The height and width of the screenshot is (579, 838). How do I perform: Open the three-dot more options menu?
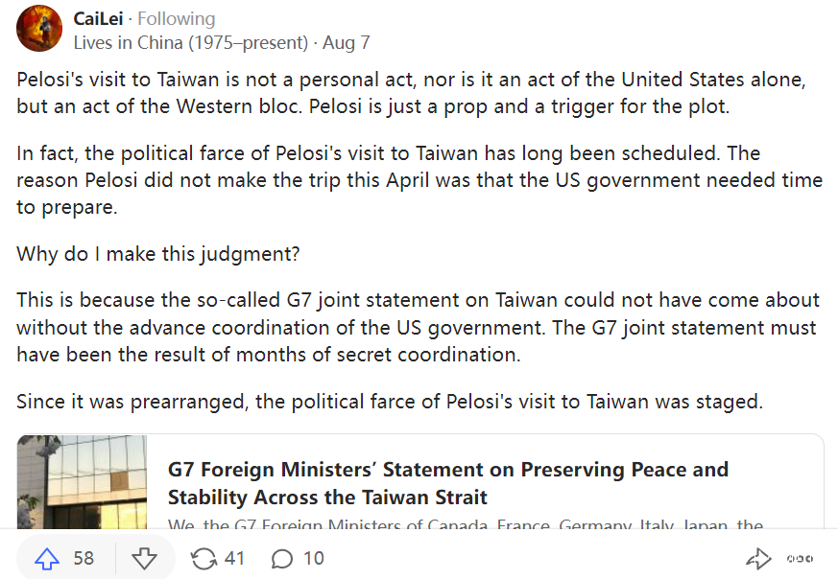pos(800,559)
